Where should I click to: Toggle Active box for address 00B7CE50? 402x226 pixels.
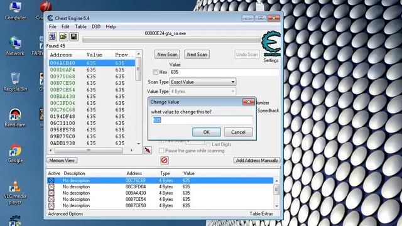52,205
